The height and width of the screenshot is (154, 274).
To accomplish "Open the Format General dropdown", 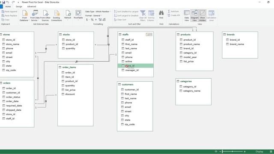I will pyautogui.click(x=93, y=16).
